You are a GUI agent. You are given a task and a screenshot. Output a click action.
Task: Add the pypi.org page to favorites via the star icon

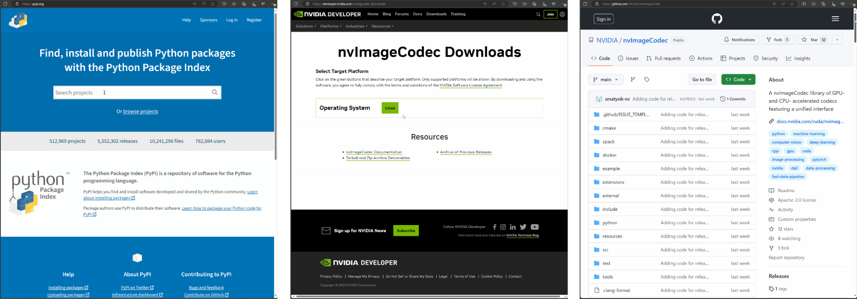tap(213, 4)
